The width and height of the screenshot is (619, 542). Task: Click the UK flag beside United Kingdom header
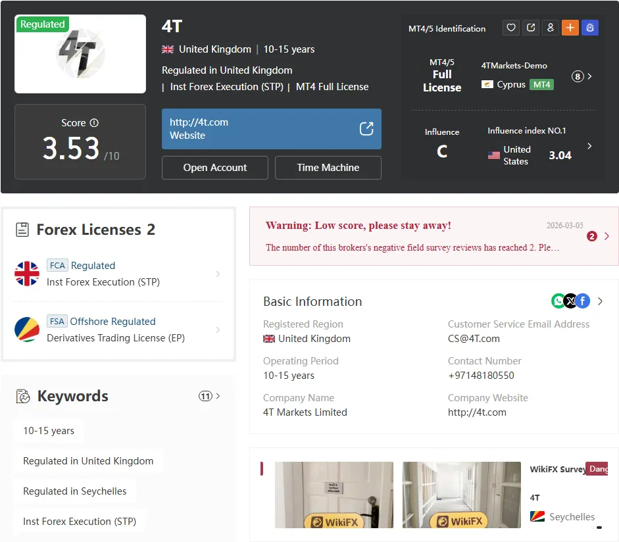pos(167,49)
